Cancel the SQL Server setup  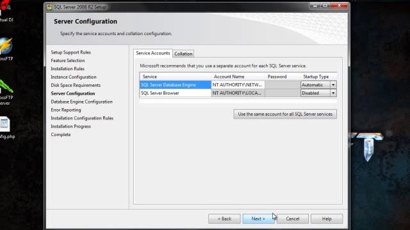(x=293, y=218)
